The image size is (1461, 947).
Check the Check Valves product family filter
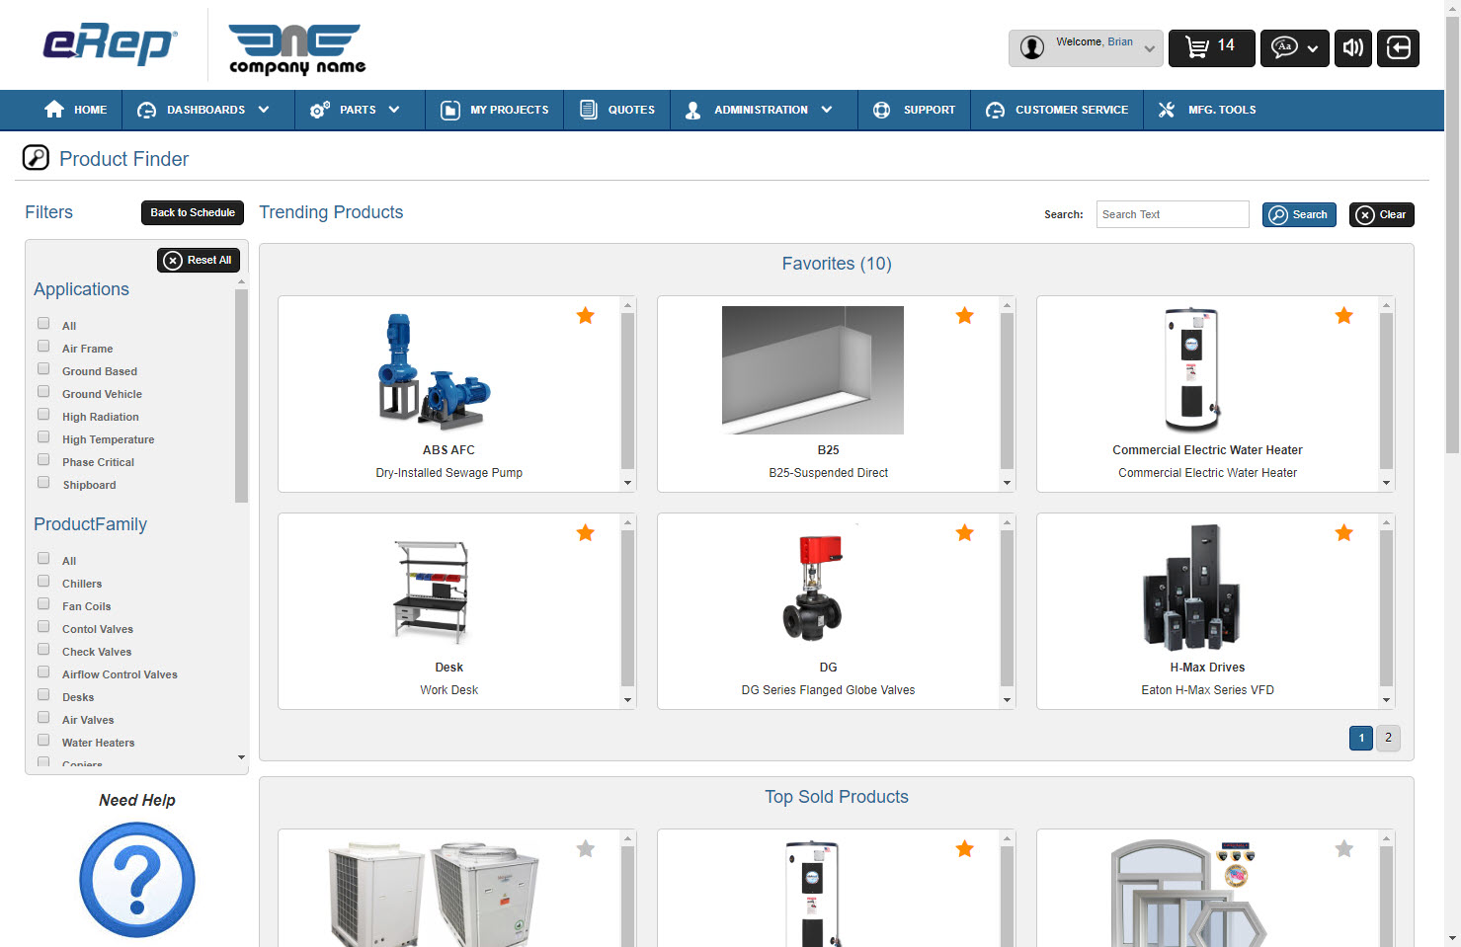pos(43,650)
